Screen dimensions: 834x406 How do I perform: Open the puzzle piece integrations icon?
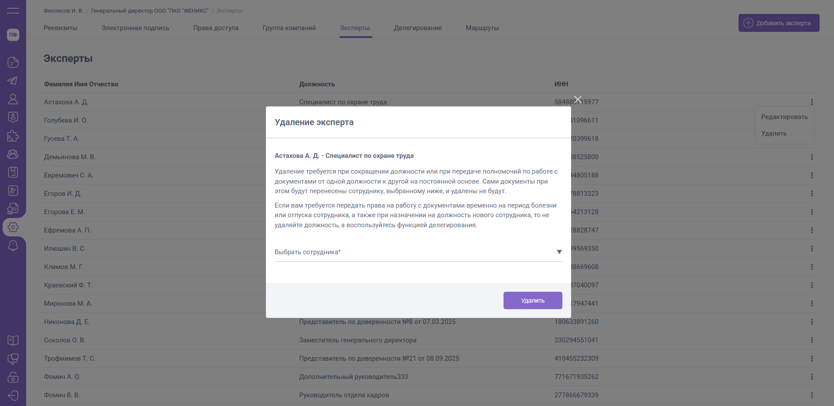point(13,136)
